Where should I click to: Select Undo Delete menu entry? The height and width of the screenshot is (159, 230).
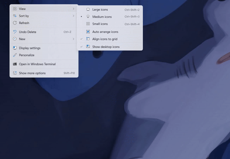(44, 32)
